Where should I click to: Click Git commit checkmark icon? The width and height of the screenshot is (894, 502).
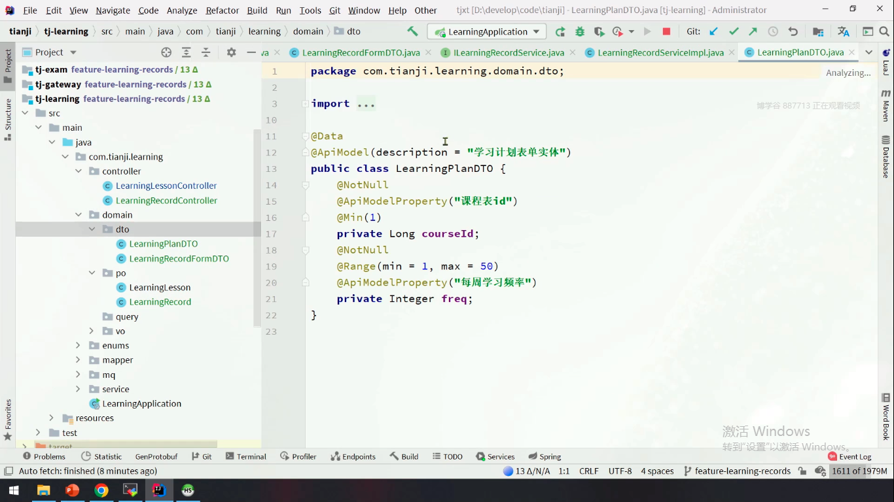pos(734,31)
